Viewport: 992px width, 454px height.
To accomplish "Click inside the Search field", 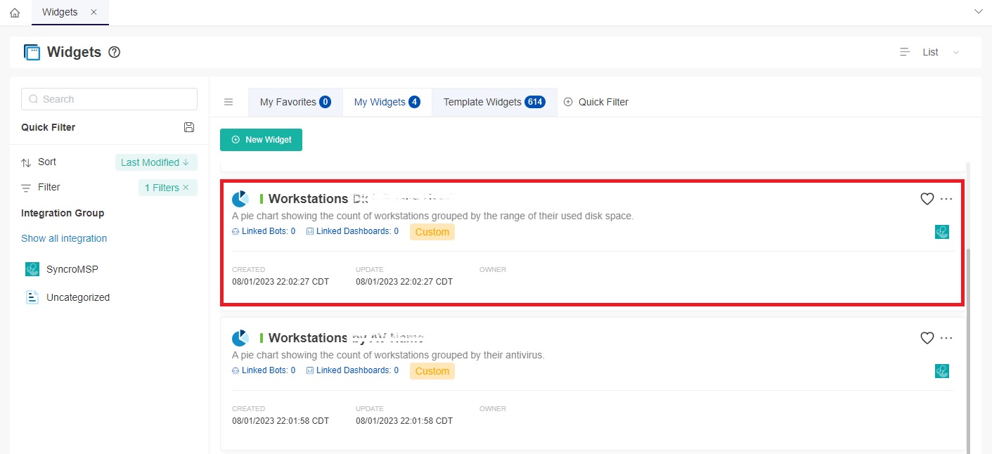I will coord(108,99).
